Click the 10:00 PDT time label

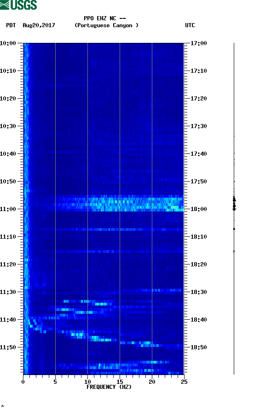pos(8,43)
